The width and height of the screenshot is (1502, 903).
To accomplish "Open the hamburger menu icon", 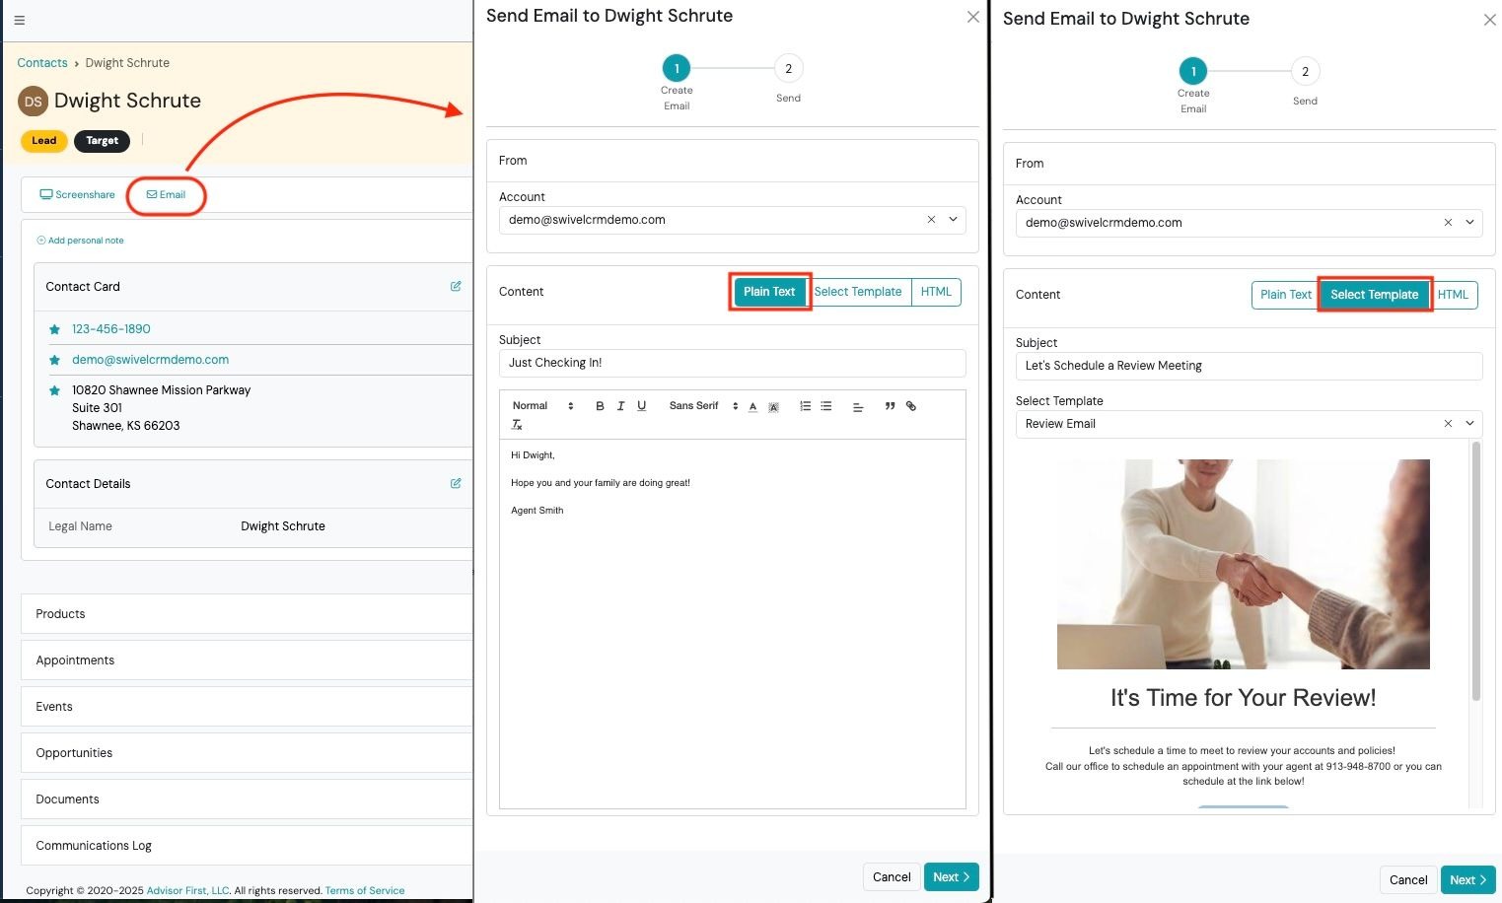I will pos(20,20).
